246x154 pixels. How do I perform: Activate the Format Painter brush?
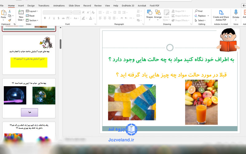(10, 20)
